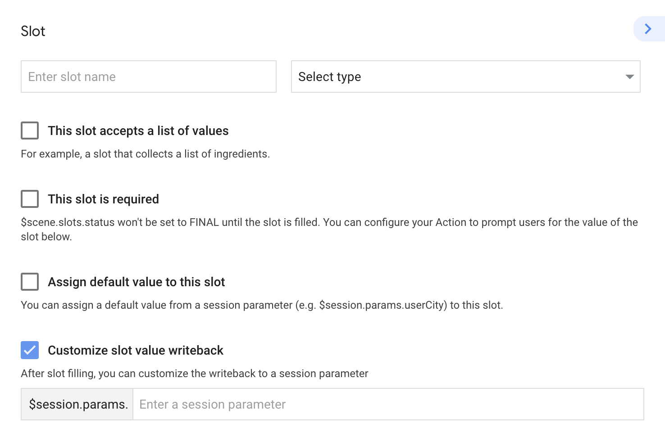Focus the Enter a session parameter field
This screenshot has height=441, width=665.
coord(387,404)
